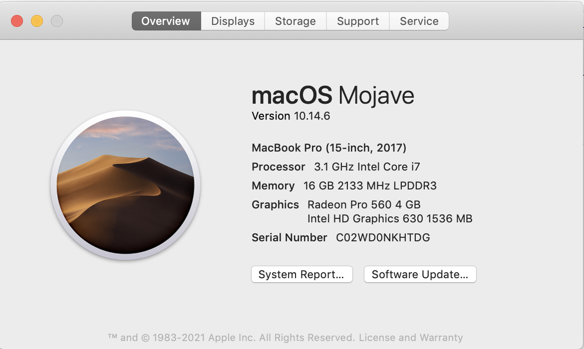Go to the Service tab

[x=419, y=21]
